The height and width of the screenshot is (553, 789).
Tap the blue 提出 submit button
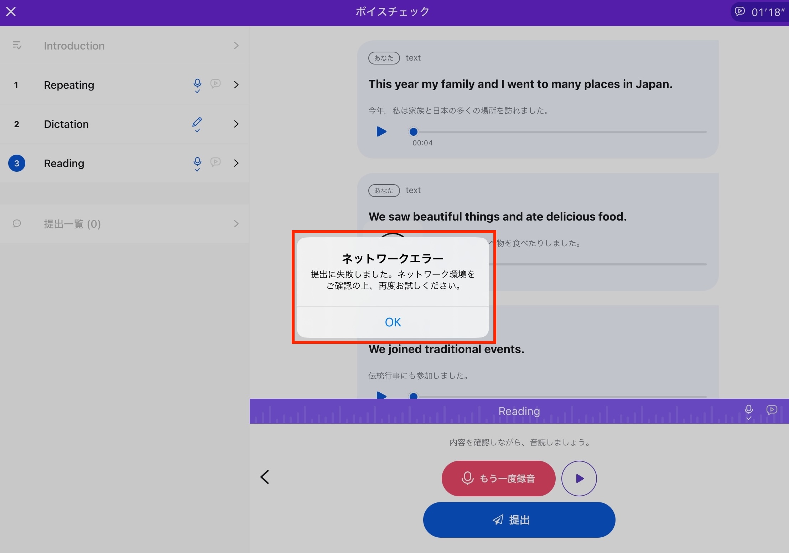click(519, 520)
